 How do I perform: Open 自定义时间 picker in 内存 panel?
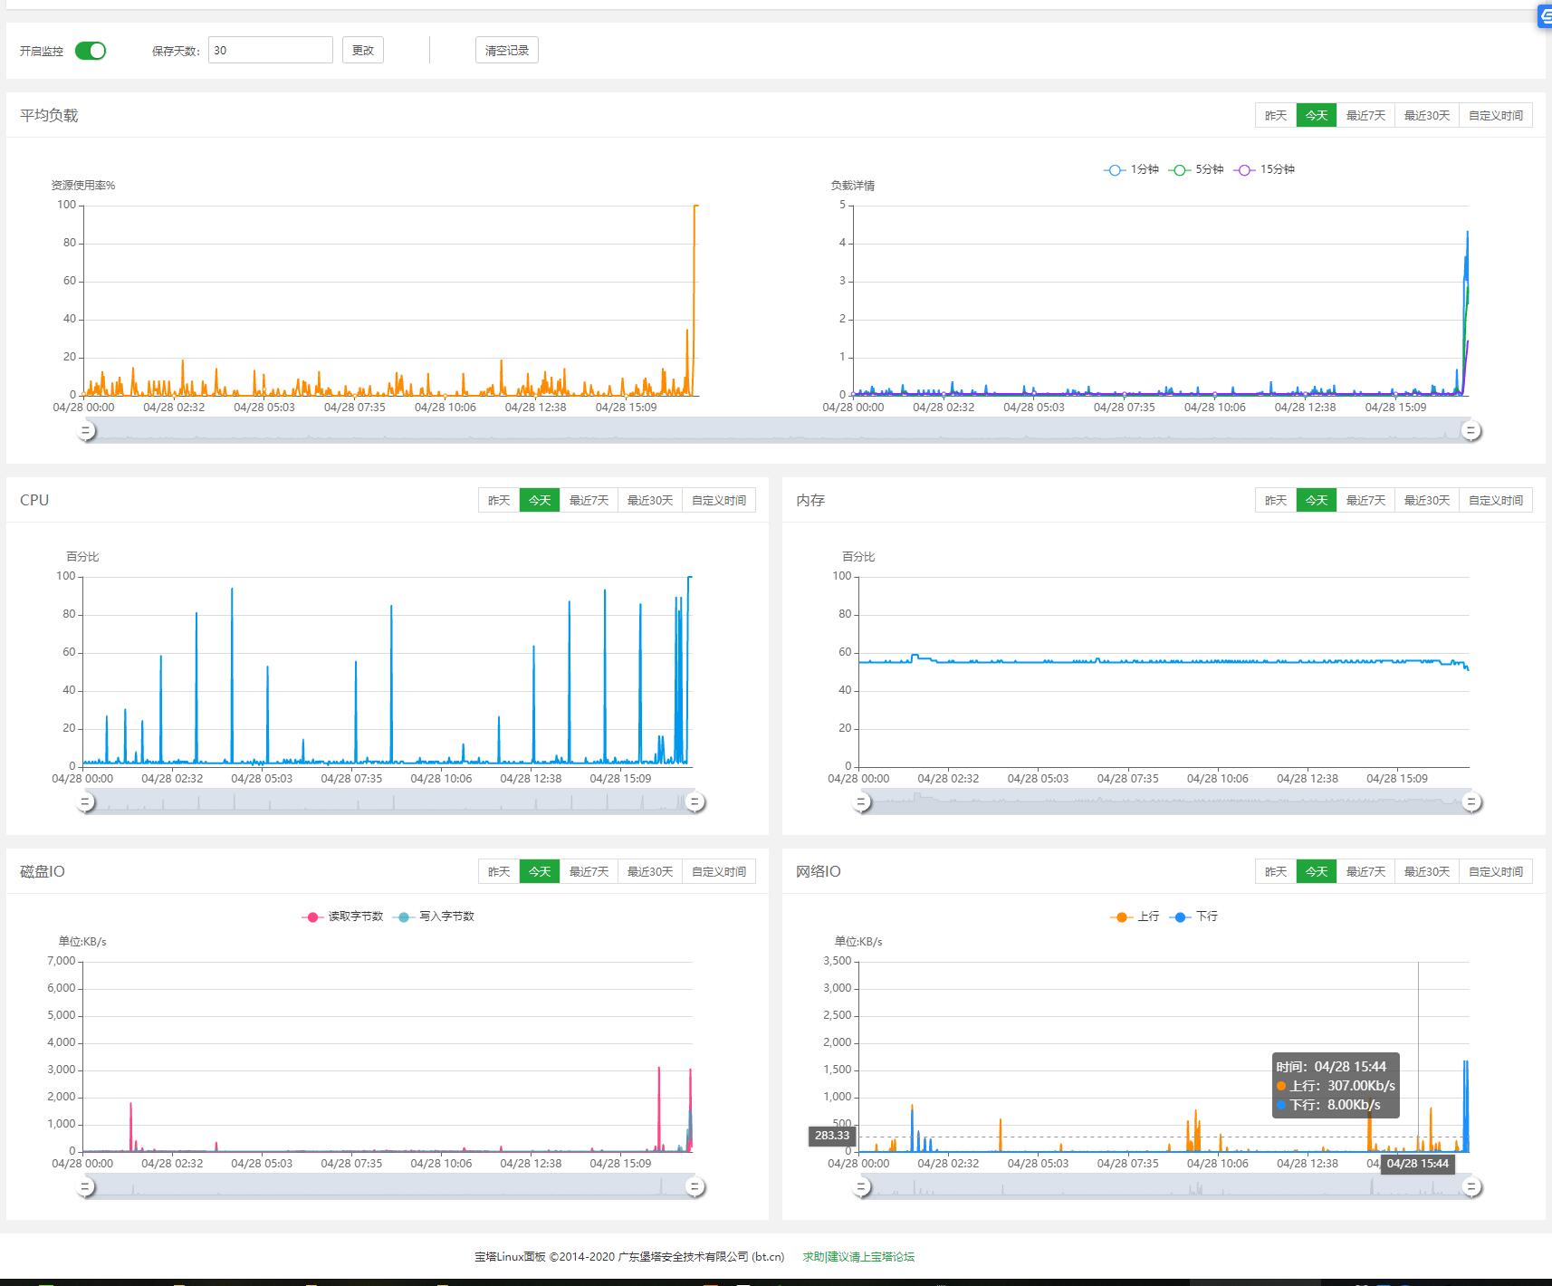coord(1495,501)
